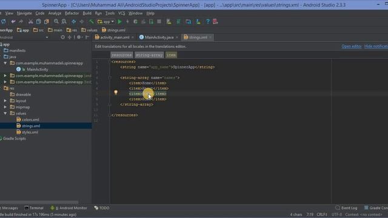Close the strings.xml editor tab
This screenshot has height=218, width=388.
coord(210,38)
